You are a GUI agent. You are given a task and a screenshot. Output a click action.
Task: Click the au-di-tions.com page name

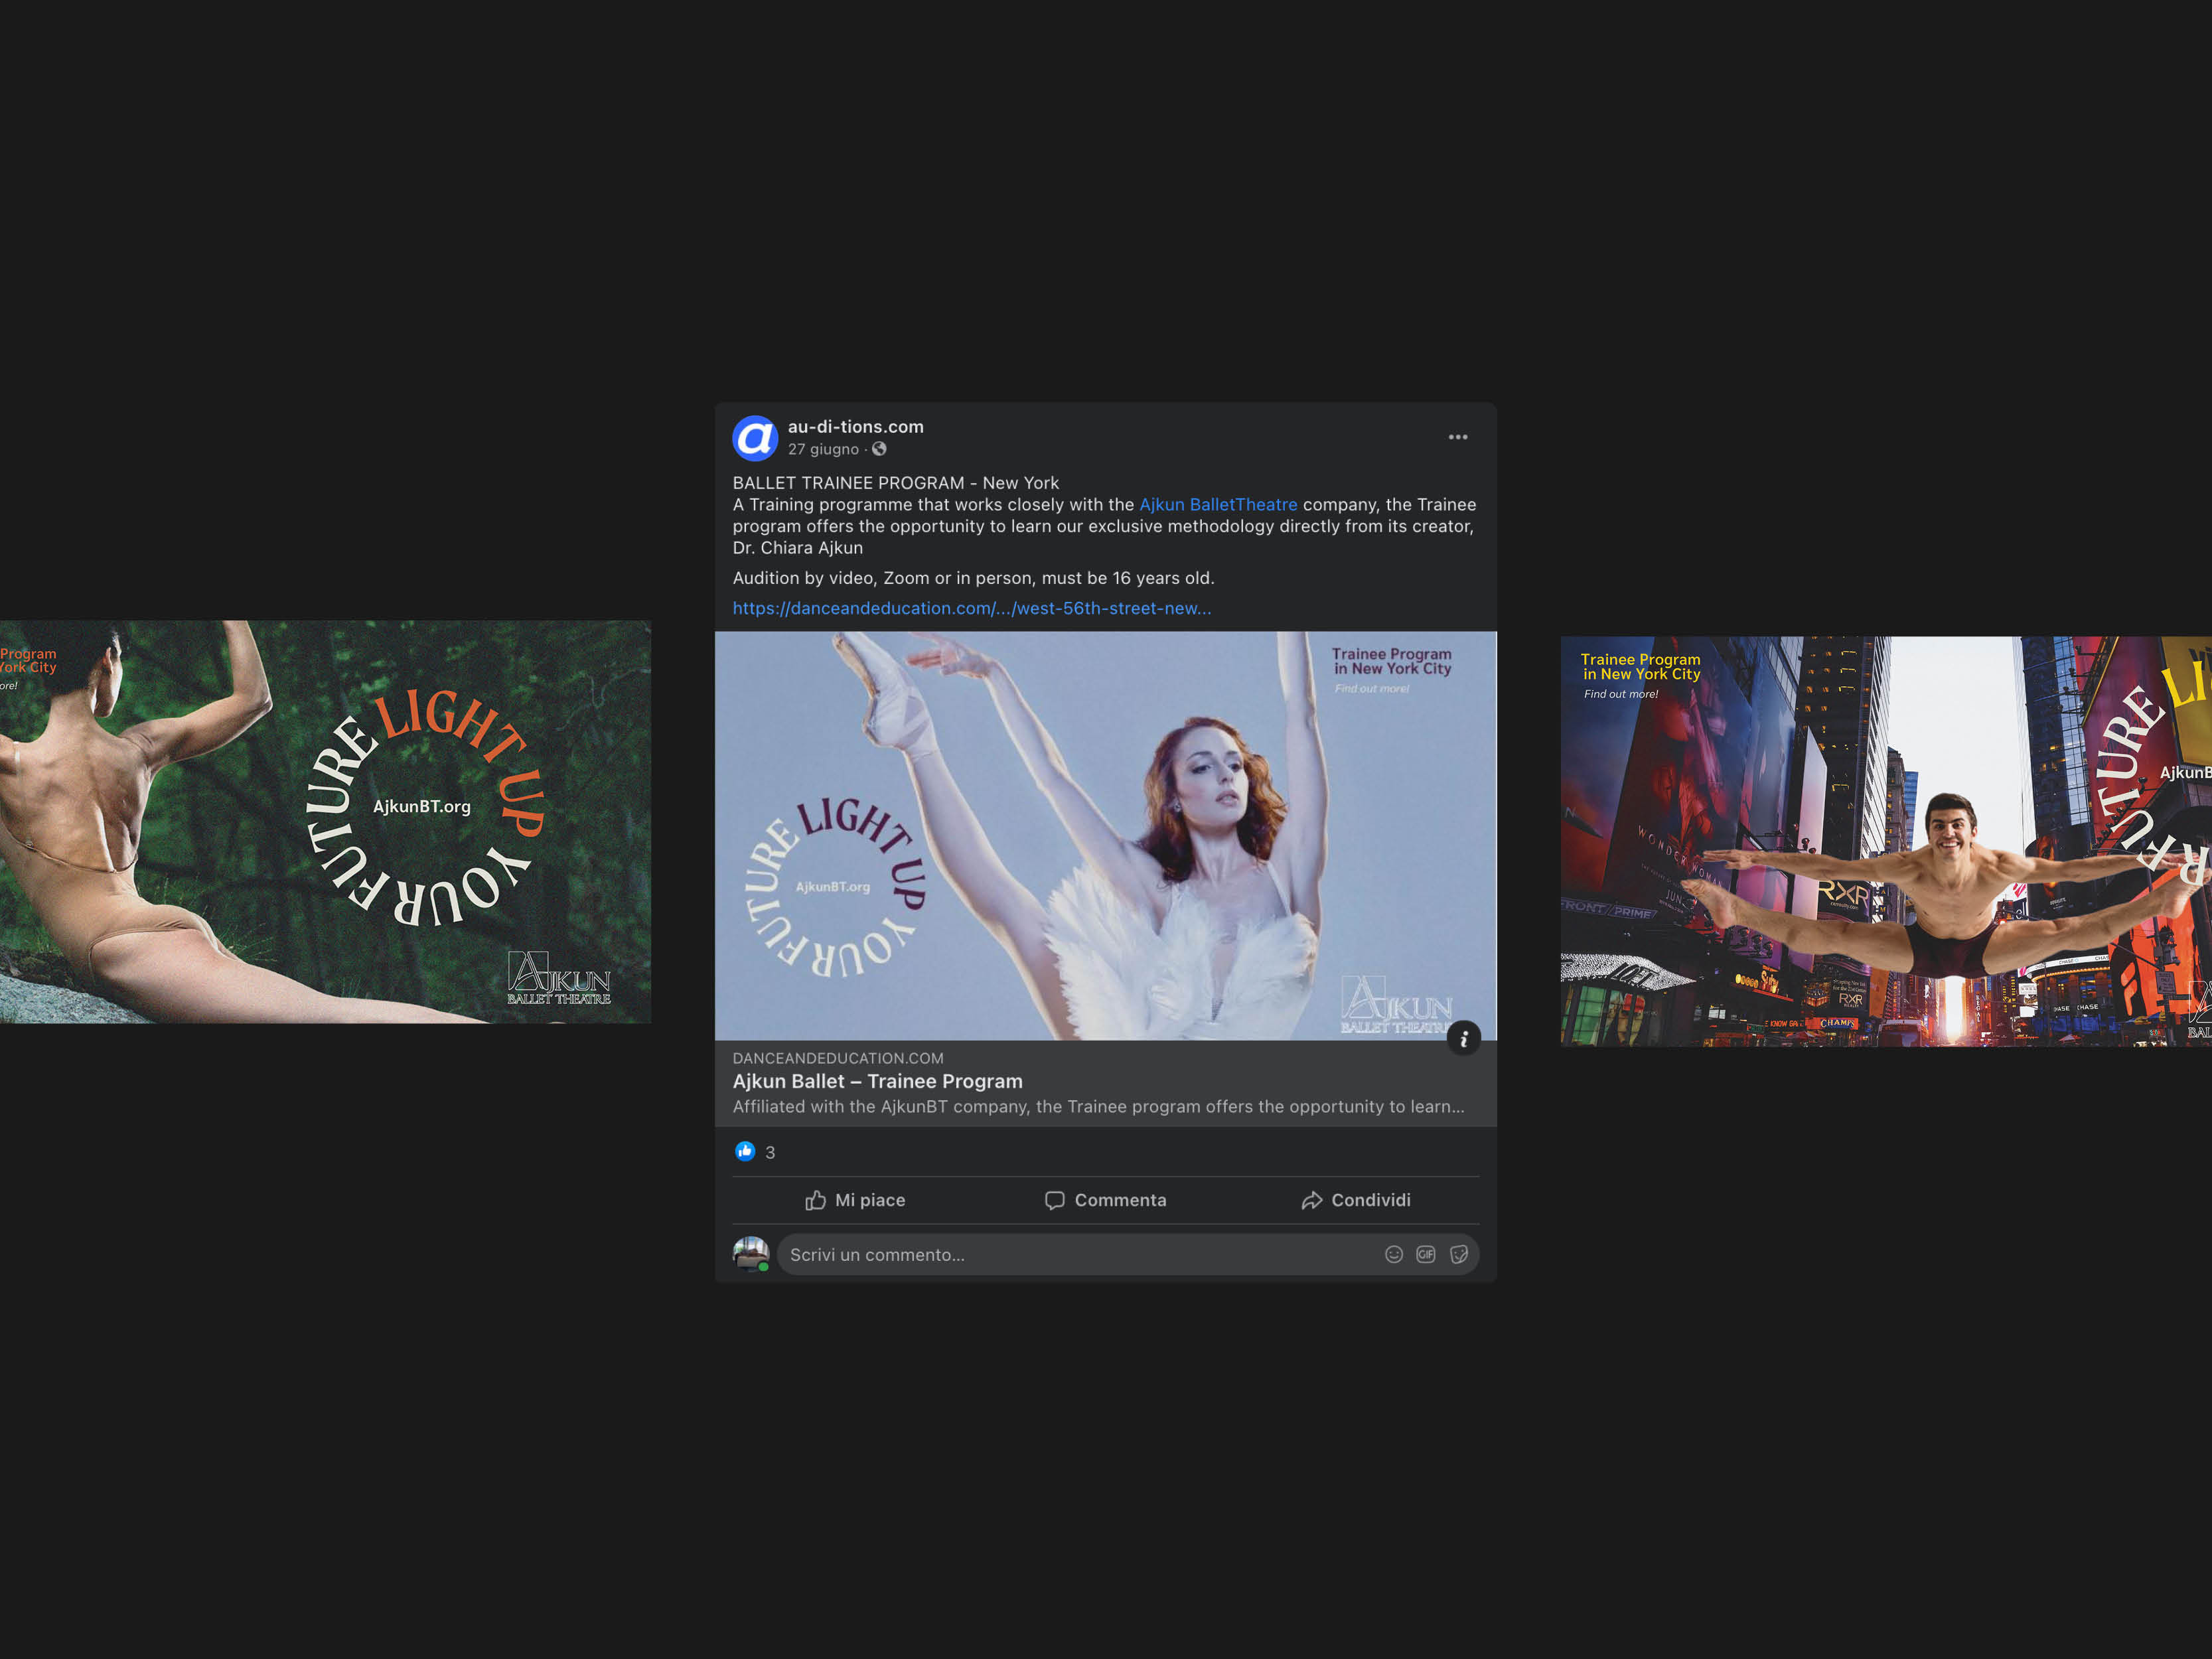[856, 426]
